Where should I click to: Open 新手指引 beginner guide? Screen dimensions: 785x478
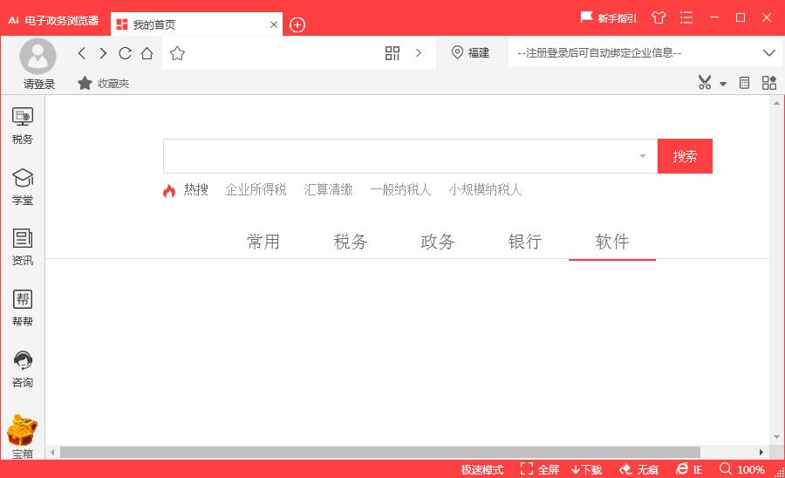coord(608,18)
